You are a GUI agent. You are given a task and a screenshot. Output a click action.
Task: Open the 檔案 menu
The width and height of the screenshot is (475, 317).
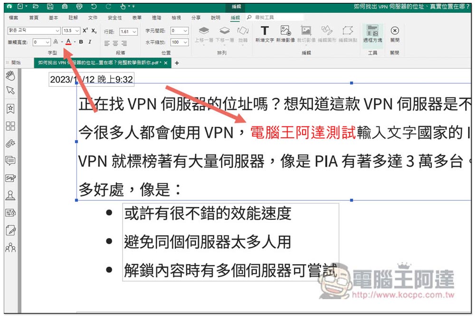pos(14,18)
